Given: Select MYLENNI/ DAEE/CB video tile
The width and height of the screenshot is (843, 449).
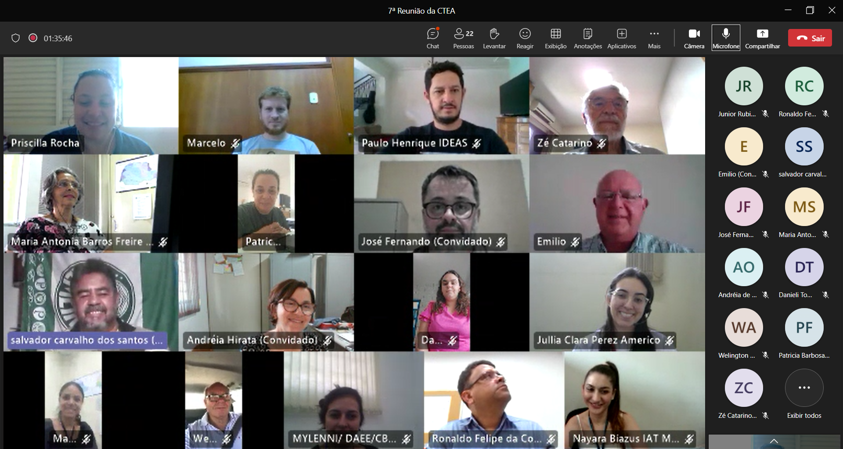Looking at the screenshot, I should click(x=354, y=400).
